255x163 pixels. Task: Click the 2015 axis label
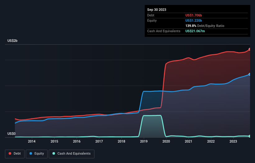[x=54, y=141]
